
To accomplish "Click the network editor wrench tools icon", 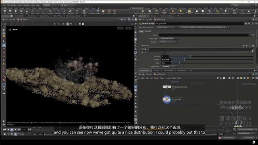I will [218, 78].
